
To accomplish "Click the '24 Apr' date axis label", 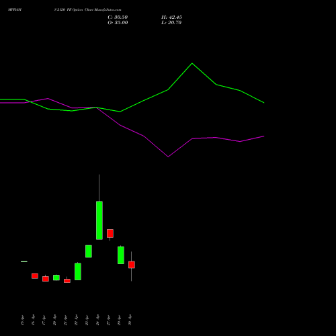I will pyautogui.click(x=97, y=321).
